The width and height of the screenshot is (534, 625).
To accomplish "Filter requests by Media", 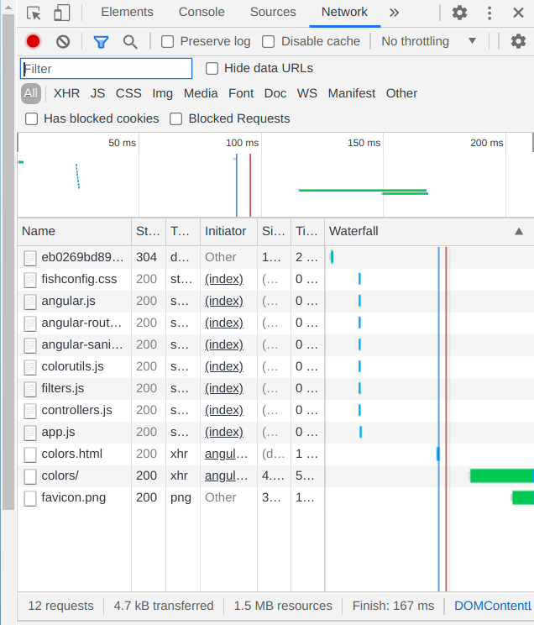I will [x=201, y=93].
